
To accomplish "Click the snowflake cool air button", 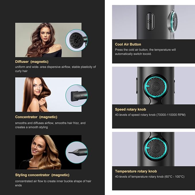I will coord(150,21).
